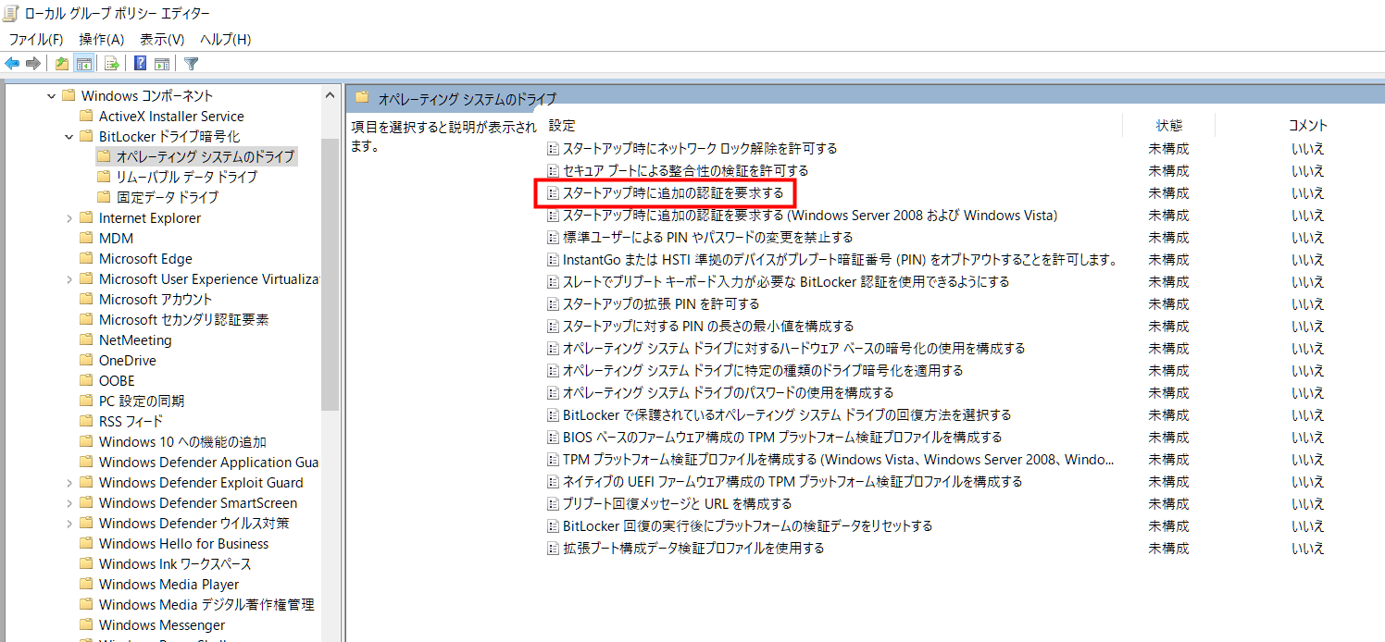Select スタートアップ時に追加の認証を要求する policy setting
Viewport: 1385px width, 642px height.
click(673, 193)
